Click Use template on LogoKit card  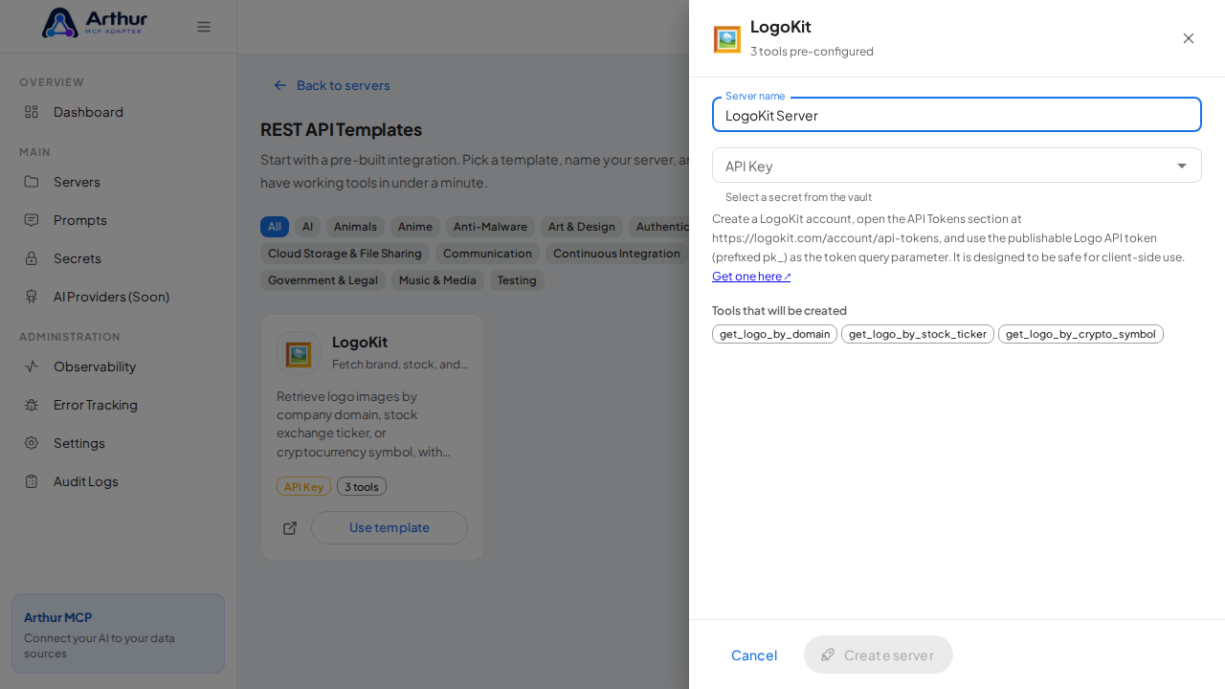coord(390,528)
